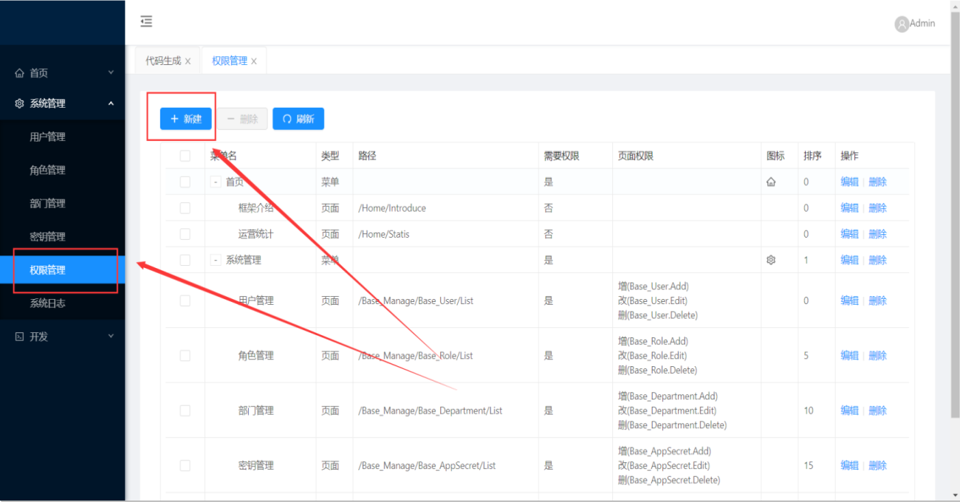Delete the 系统管理 table row

click(877, 260)
